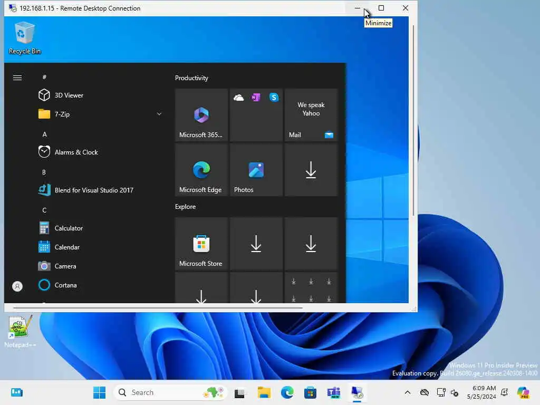Click the download tile next to Photos
The height and width of the screenshot is (405, 540).
[311, 170]
